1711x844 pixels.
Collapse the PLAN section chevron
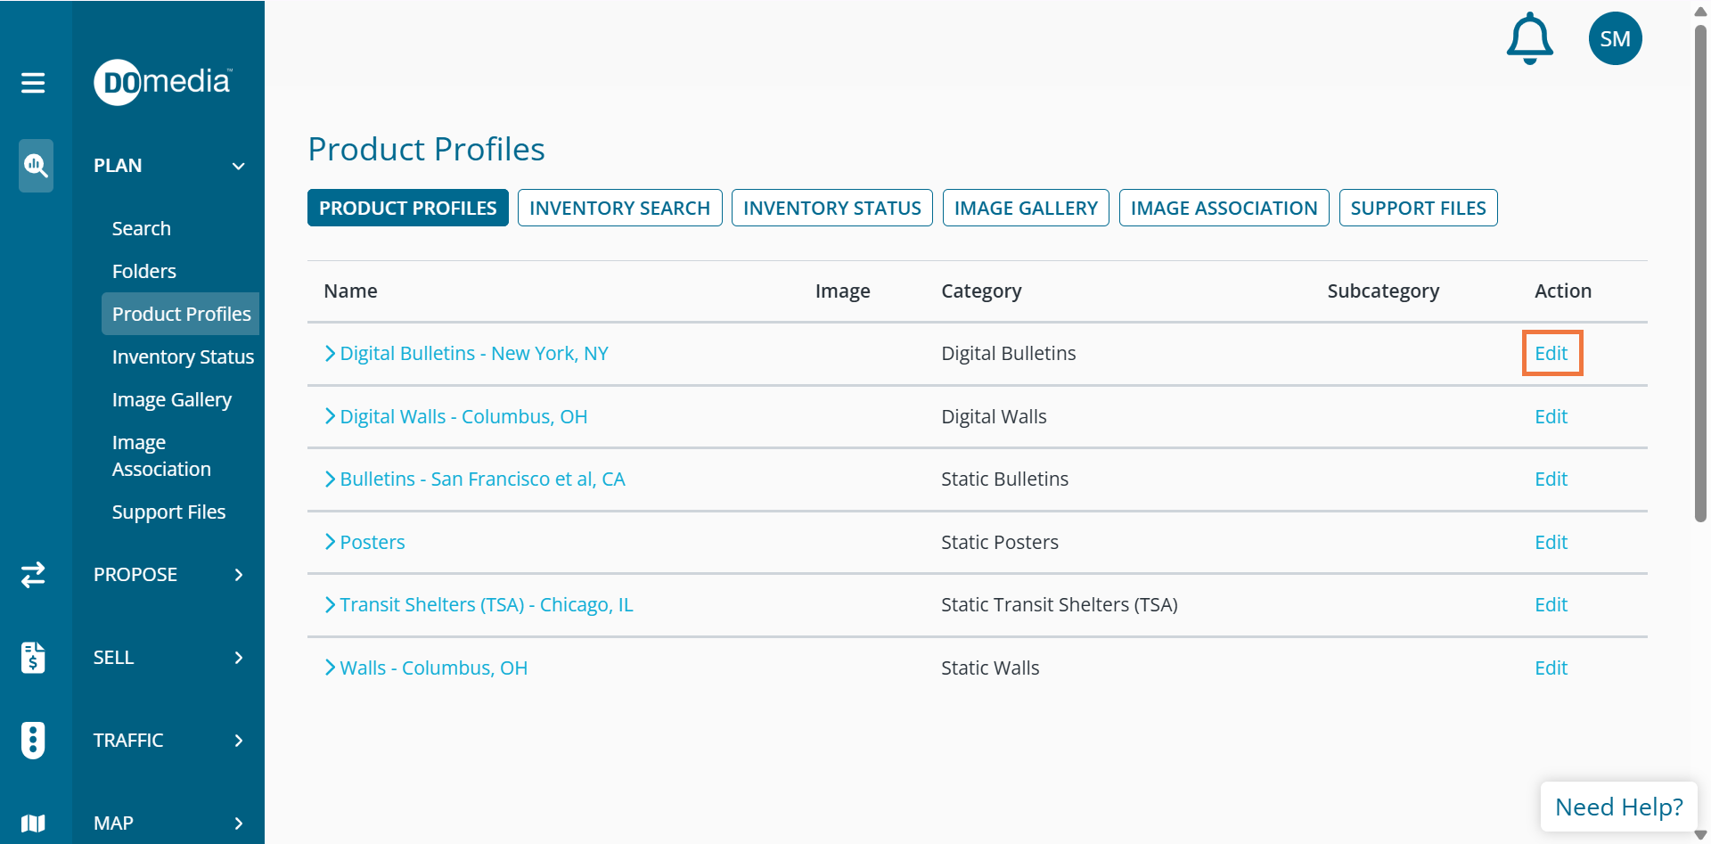tap(238, 166)
